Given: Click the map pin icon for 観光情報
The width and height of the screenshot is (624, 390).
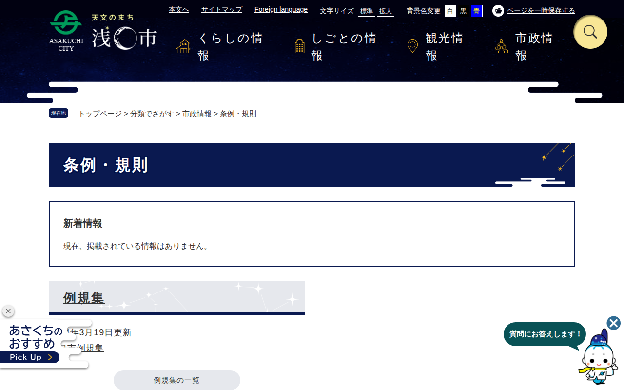Looking at the screenshot, I should [412, 46].
